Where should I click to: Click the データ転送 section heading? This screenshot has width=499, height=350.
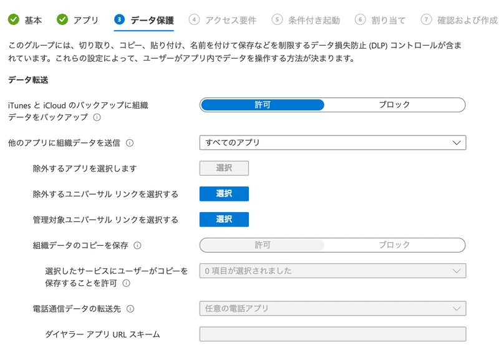pos(28,80)
